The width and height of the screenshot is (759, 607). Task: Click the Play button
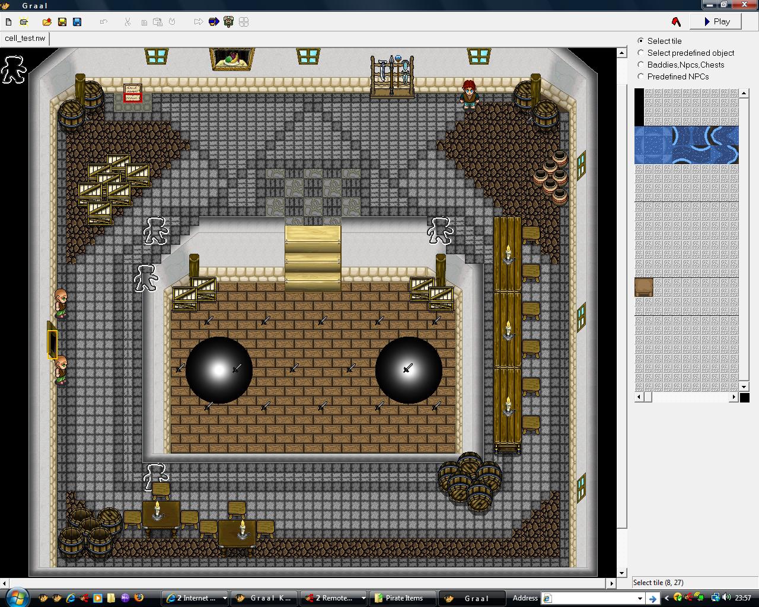pyautogui.click(x=716, y=21)
